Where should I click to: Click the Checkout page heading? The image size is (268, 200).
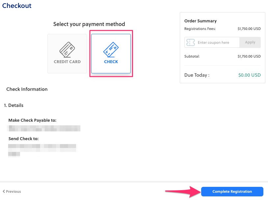pos(17,6)
